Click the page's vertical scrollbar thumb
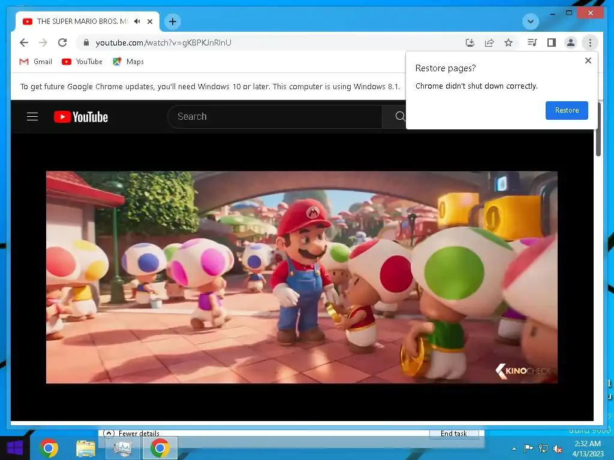 (x=598, y=129)
